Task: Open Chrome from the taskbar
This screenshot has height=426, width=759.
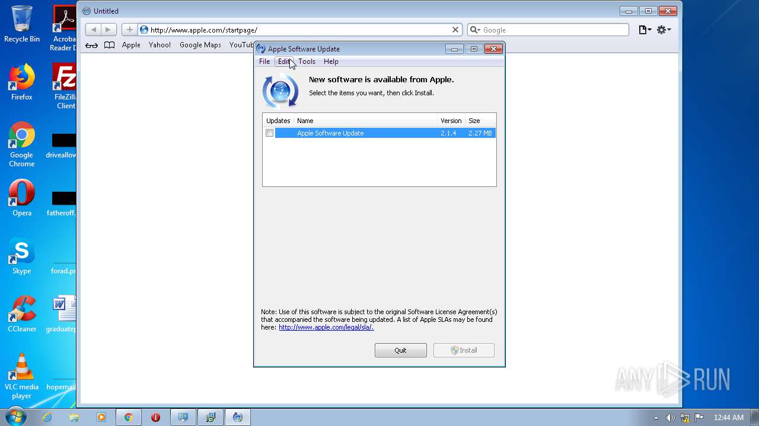Action: point(128,417)
